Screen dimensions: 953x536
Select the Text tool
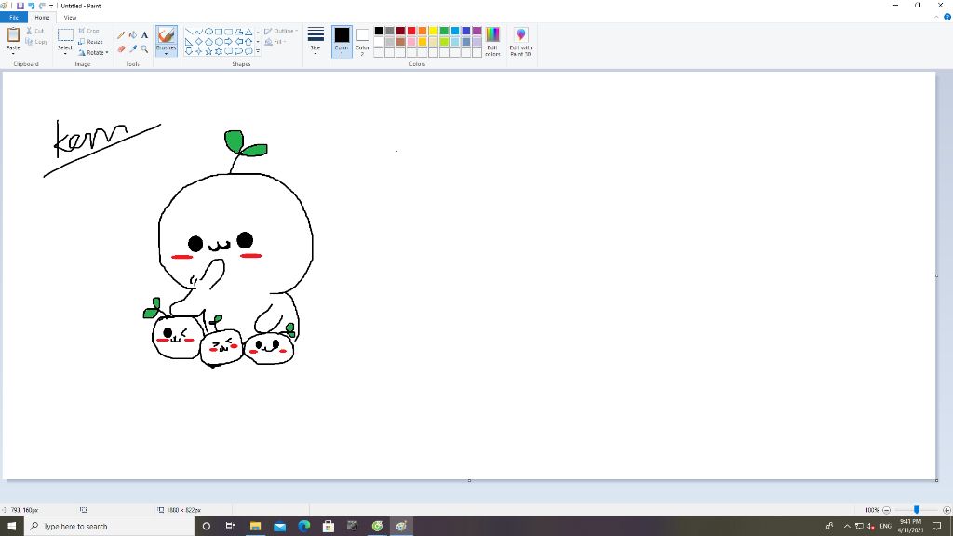tap(144, 35)
